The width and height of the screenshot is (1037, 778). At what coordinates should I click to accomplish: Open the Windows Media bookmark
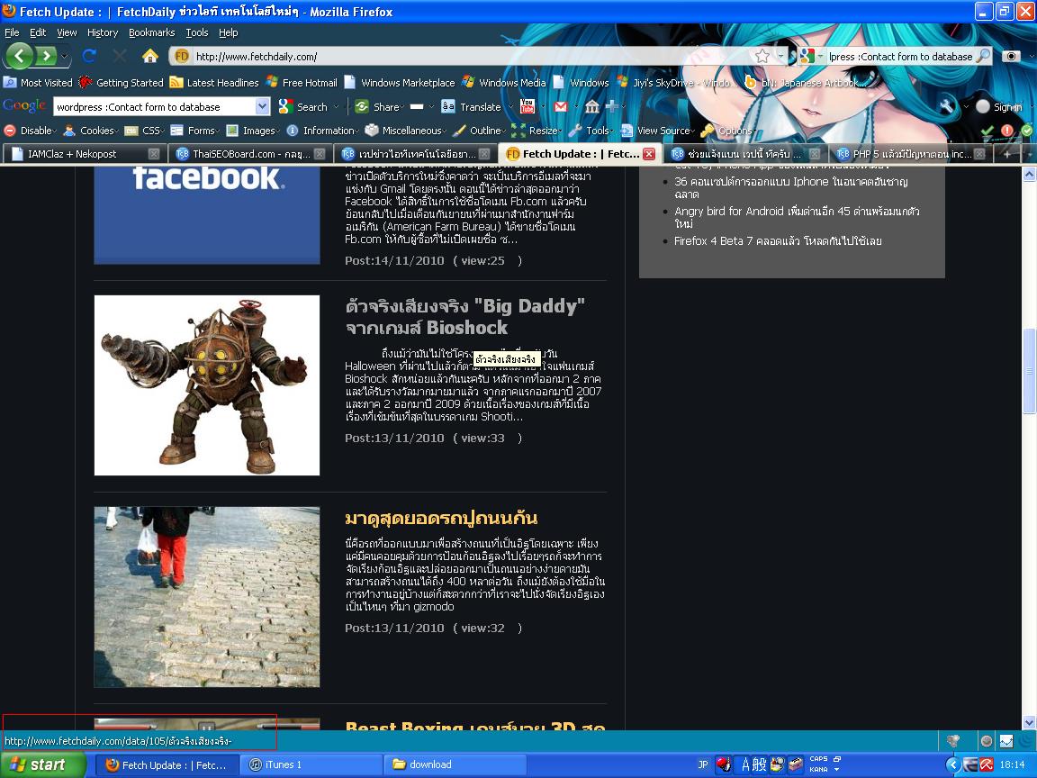coord(504,83)
